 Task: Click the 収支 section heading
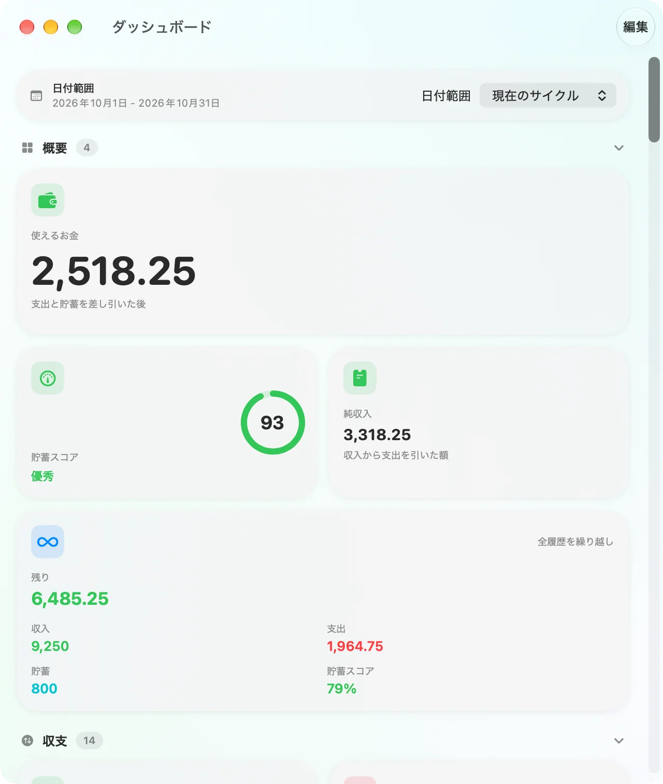pyautogui.click(x=55, y=741)
